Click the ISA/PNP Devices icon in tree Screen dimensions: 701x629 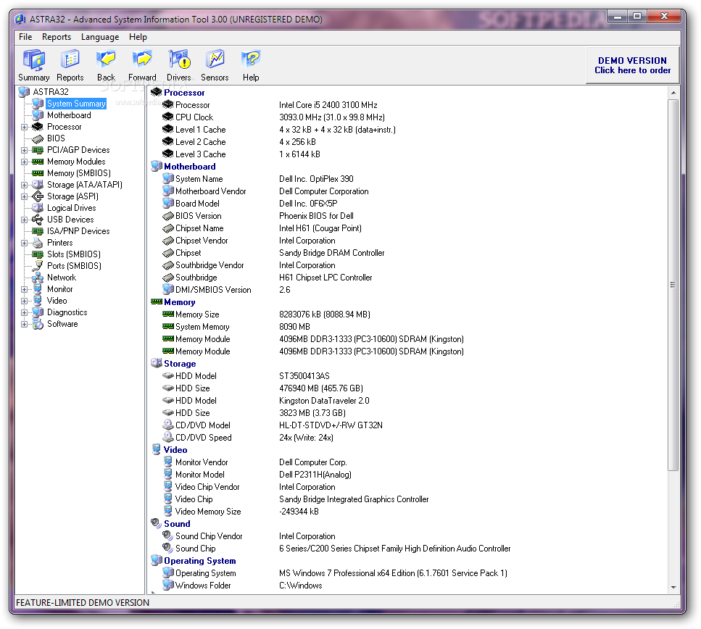click(38, 231)
